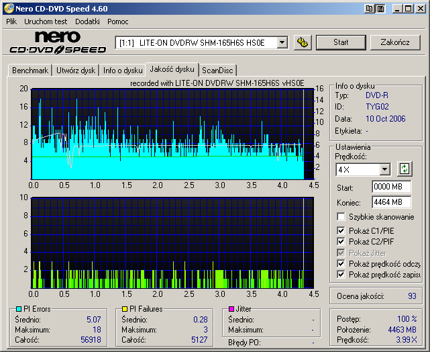Click the disc type value DVD-R

(x=377, y=95)
